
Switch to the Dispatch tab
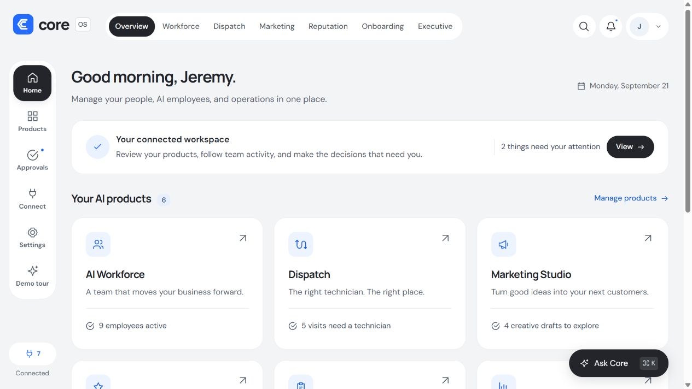[229, 26]
